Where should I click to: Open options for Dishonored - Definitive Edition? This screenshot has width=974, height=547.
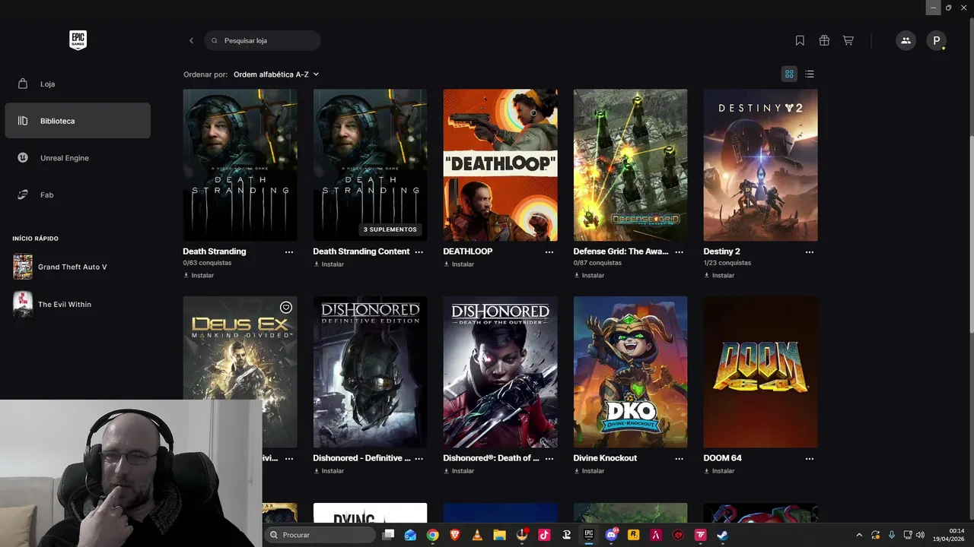click(419, 458)
